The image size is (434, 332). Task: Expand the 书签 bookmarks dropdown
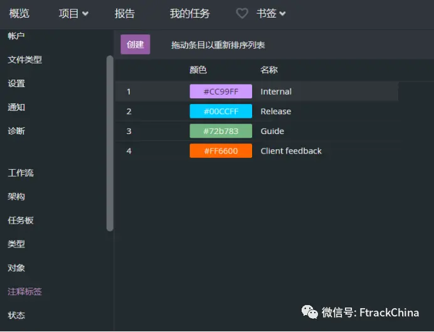271,13
